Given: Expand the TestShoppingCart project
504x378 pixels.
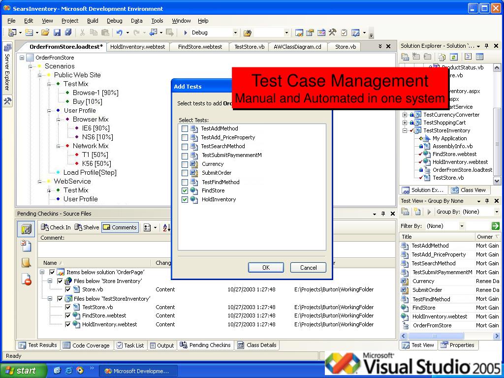Looking at the screenshot, I should point(405,123).
